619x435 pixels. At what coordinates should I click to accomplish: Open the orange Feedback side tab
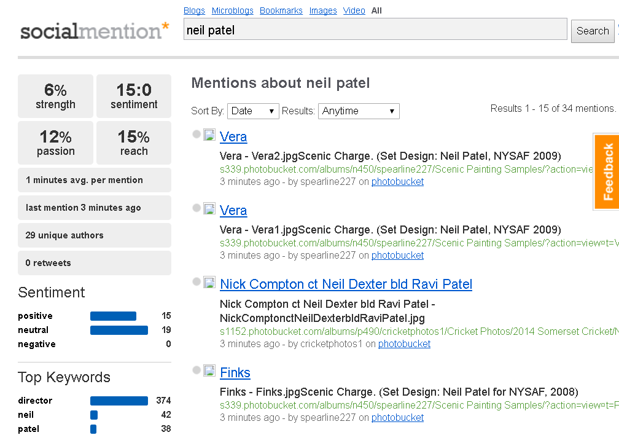[607, 171]
